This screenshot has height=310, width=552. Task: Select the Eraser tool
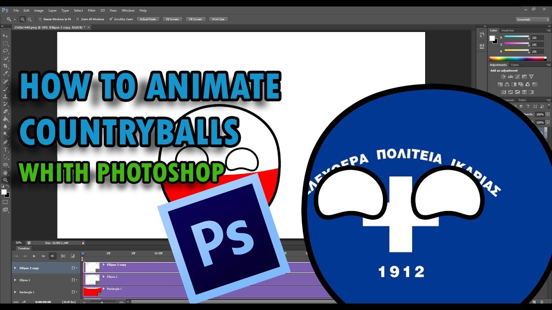pyautogui.click(x=6, y=112)
